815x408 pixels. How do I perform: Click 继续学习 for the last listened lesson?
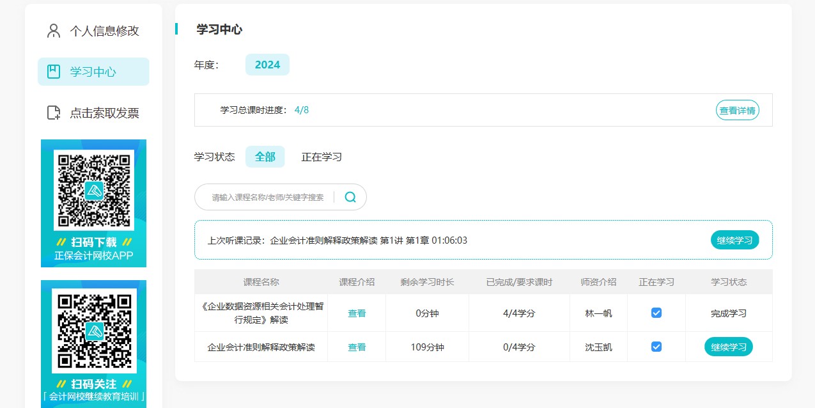[734, 240]
